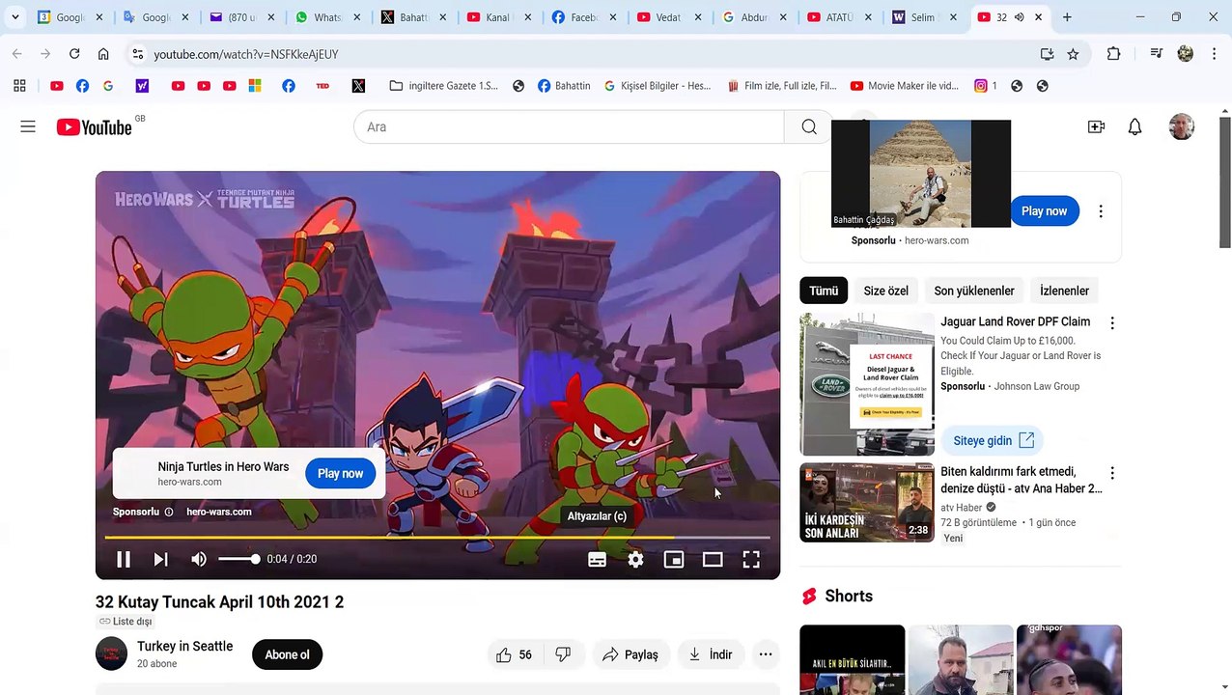Screen dimensions: 1232x695
Task: Open atv Haber video options menu
Action: click(x=1112, y=473)
